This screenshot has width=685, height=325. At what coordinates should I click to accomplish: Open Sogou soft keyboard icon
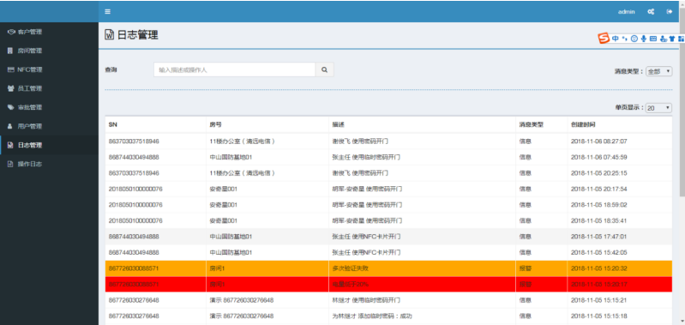(x=653, y=39)
